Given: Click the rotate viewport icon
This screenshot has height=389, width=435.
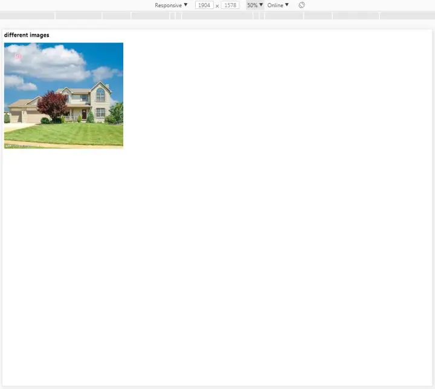Looking at the screenshot, I should [301, 5].
